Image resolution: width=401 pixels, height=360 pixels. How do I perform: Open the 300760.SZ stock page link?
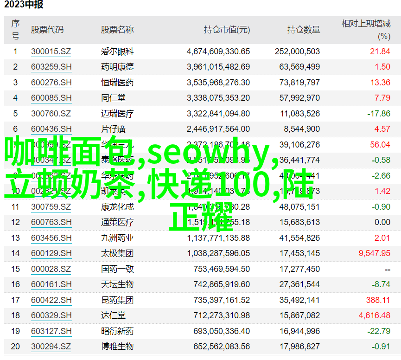tap(51, 114)
